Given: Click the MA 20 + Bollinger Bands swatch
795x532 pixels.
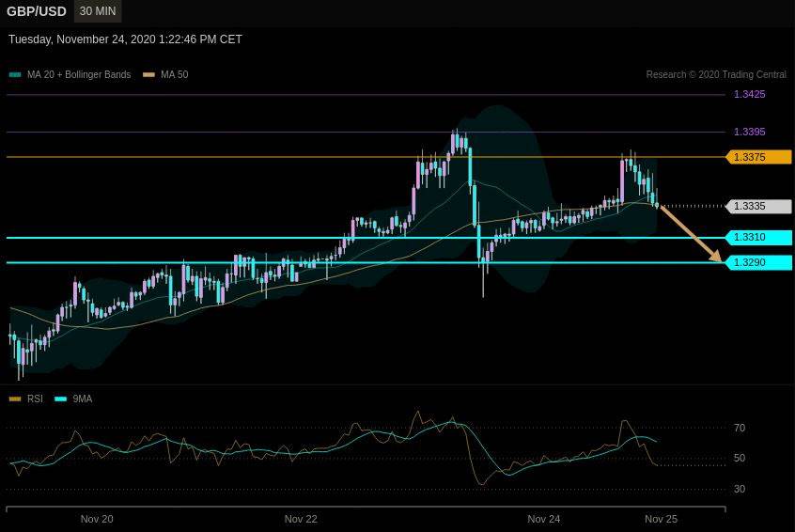Looking at the screenshot, I should pyautogui.click(x=15, y=74).
